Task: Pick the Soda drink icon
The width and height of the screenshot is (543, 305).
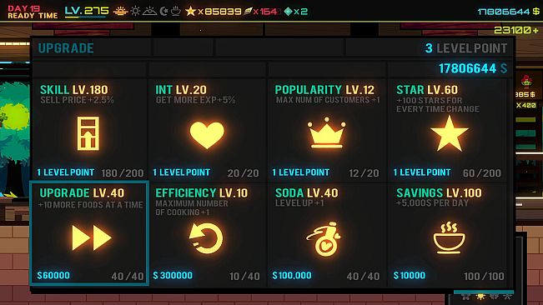Action: click(324, 239)
